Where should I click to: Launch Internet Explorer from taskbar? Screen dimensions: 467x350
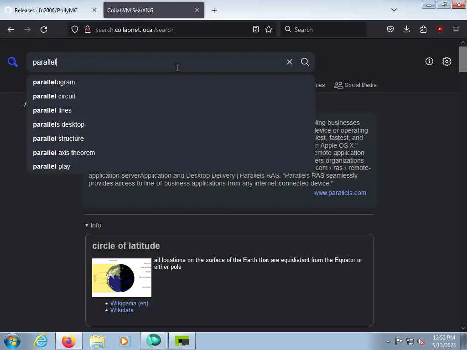pos(41,341)
